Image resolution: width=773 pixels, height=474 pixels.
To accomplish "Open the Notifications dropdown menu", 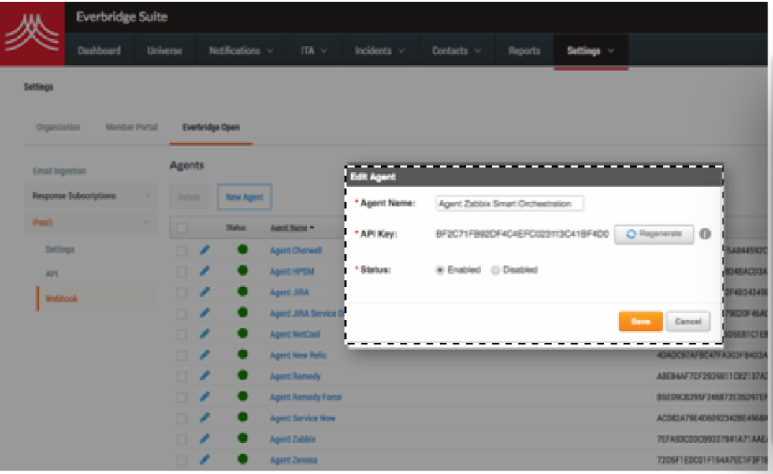I will [241, 50].
